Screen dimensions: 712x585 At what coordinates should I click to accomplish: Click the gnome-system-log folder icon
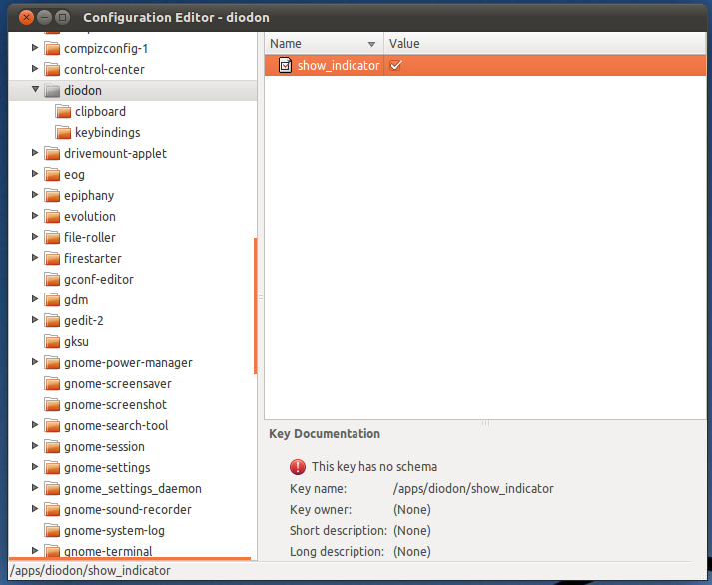point(52,530)
